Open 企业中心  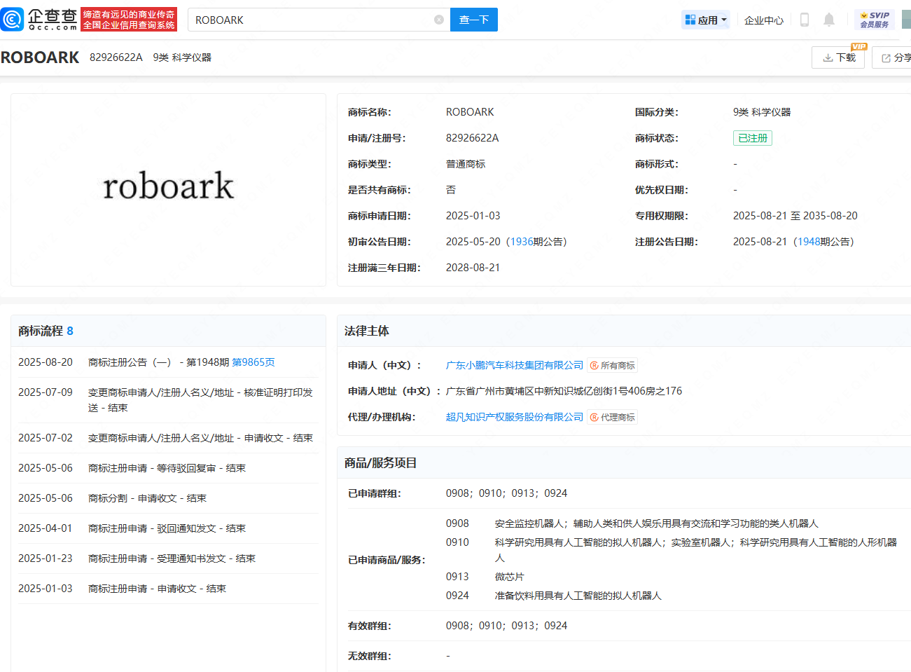coord(764,20)
